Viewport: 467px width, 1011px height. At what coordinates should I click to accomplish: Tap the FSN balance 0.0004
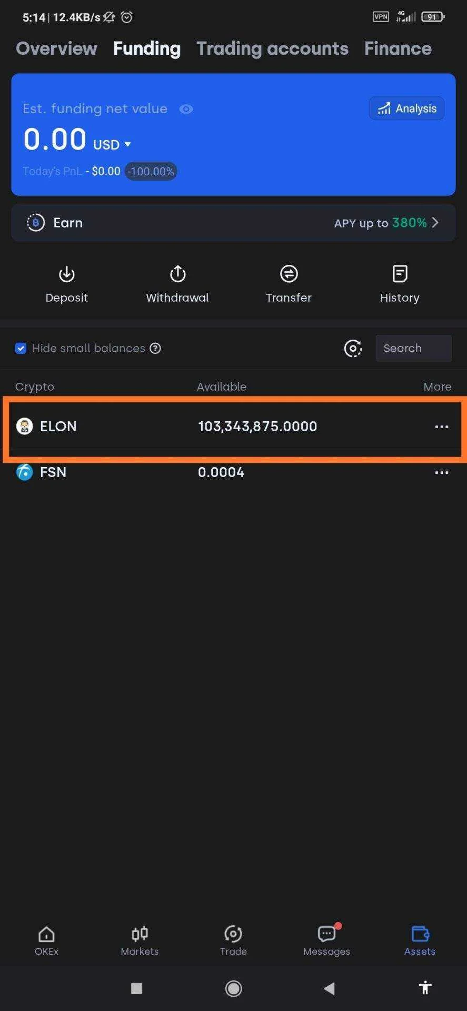[221, 472]
